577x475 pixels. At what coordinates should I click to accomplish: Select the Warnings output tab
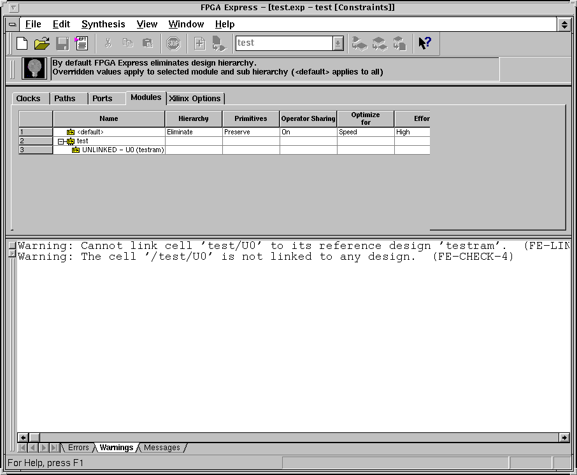click(x=117, y=448)
